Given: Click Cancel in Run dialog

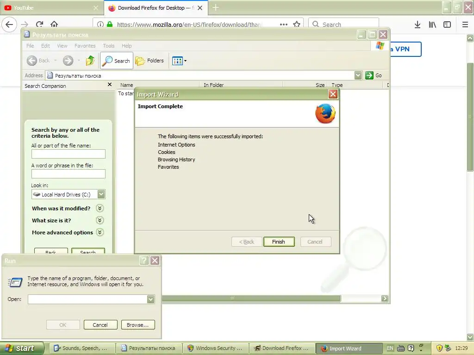Looking at the screenshot, I should coord(100,325).
